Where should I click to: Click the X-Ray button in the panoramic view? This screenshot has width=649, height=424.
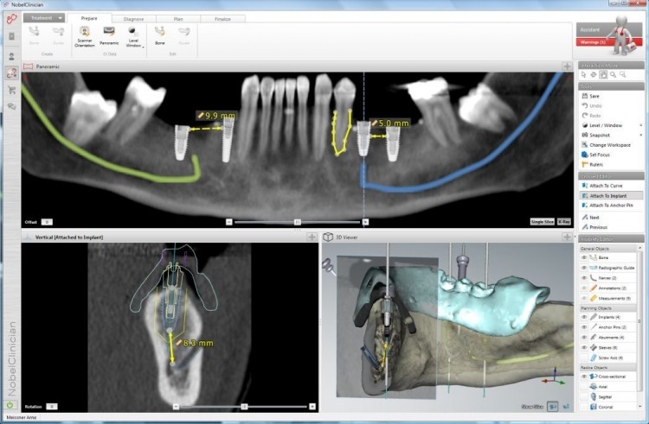[563, 222]
